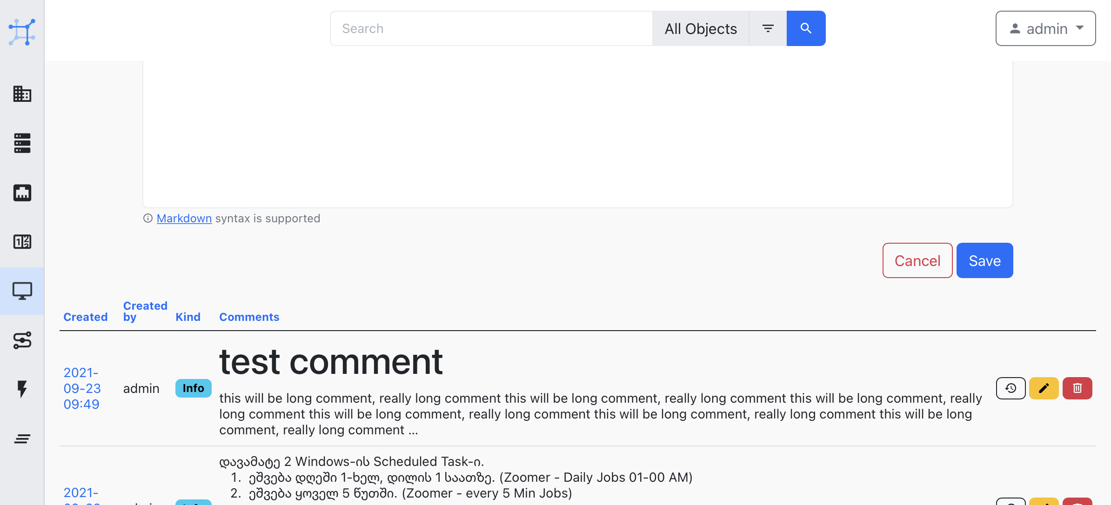
Task: Open the admin user dropdown
Action: pyautogui.click(x=1045, y=28)
